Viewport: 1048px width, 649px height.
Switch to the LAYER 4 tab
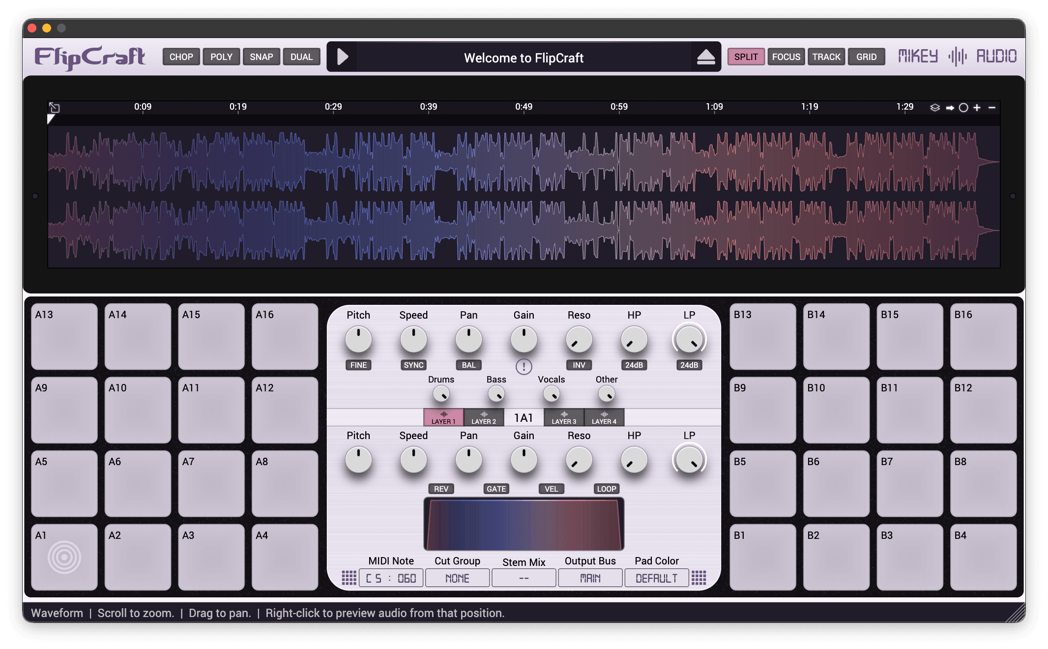coord(604,417)
